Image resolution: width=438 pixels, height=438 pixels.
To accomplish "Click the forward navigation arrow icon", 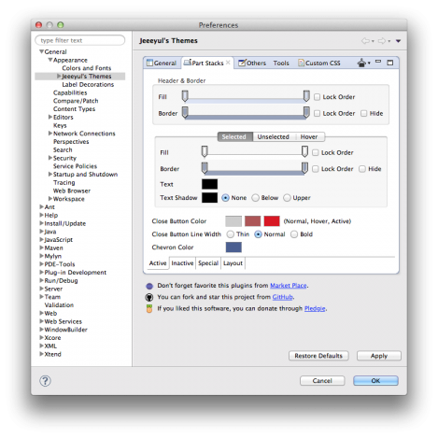I will pos(382,41).
